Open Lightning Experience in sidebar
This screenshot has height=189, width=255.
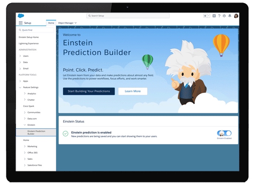[28, 44]
